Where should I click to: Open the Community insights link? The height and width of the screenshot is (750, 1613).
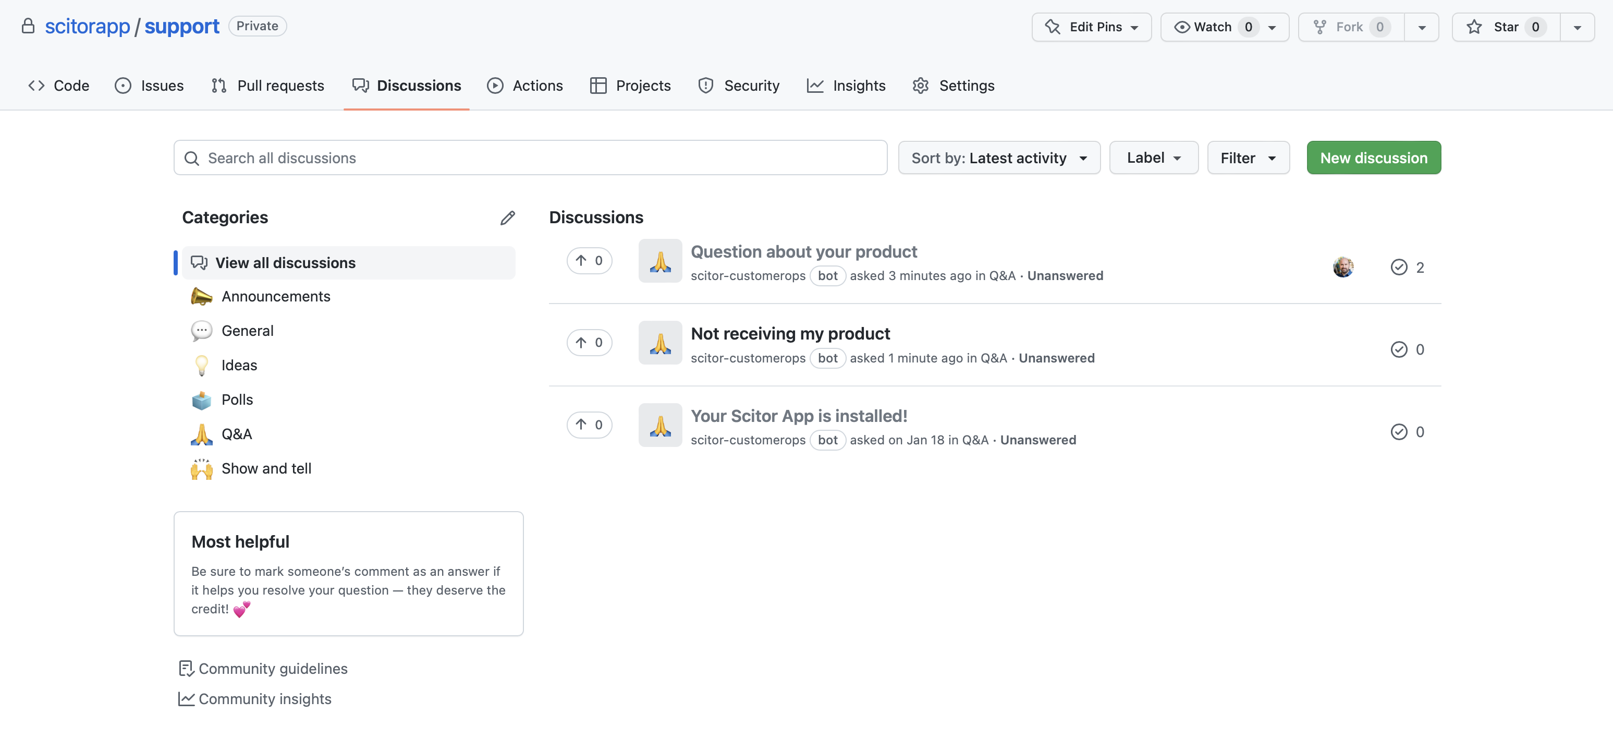[265, 698]
